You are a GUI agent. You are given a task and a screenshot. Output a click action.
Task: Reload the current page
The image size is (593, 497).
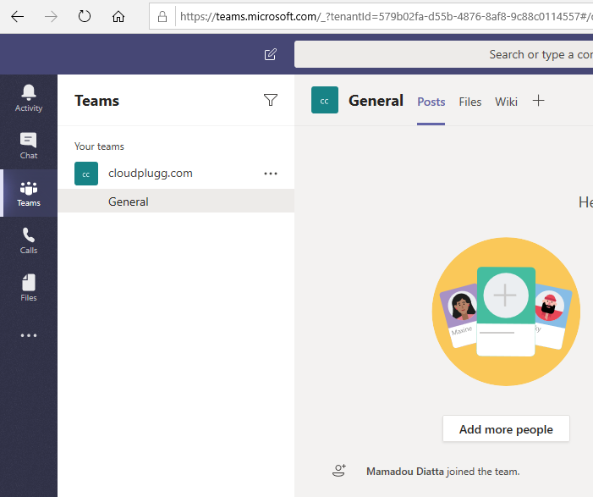[x=85, y=16]
